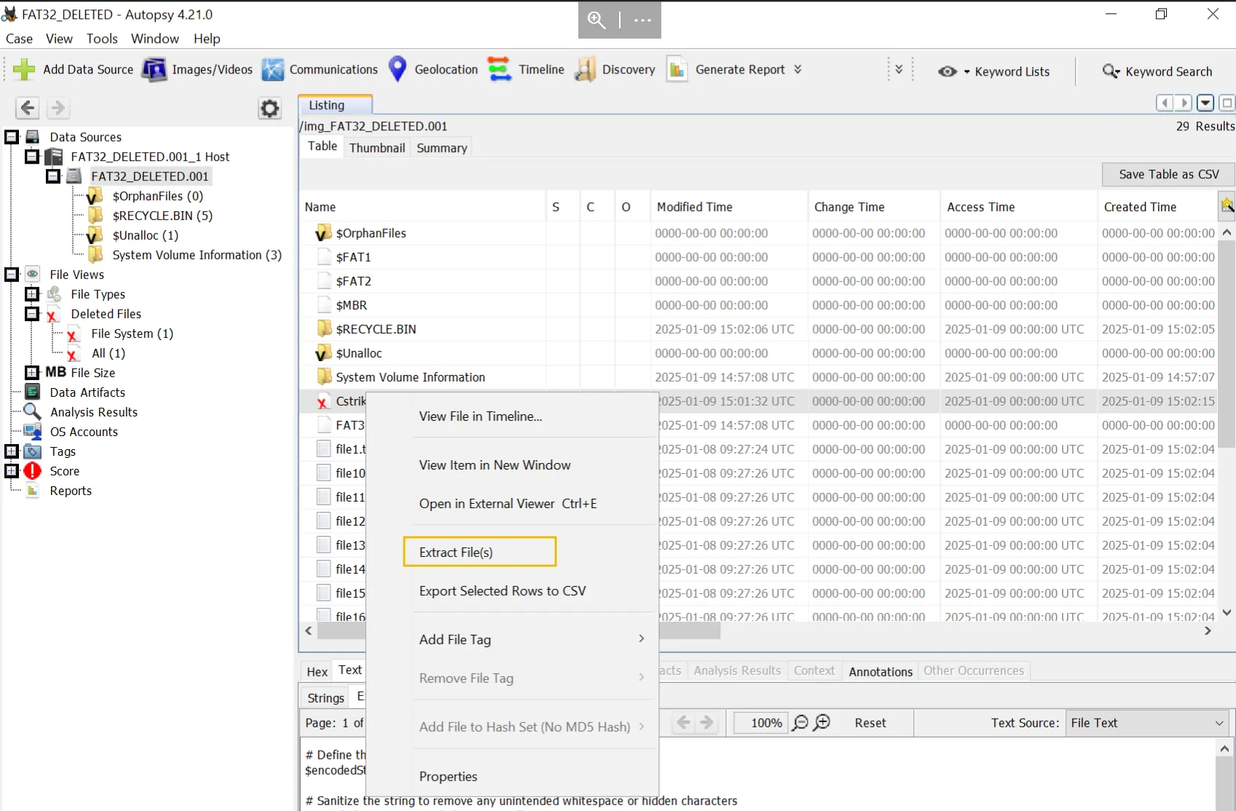Open the Tools menu
The height and width of the screenshot is (811, 1236).
click(102, 39)
